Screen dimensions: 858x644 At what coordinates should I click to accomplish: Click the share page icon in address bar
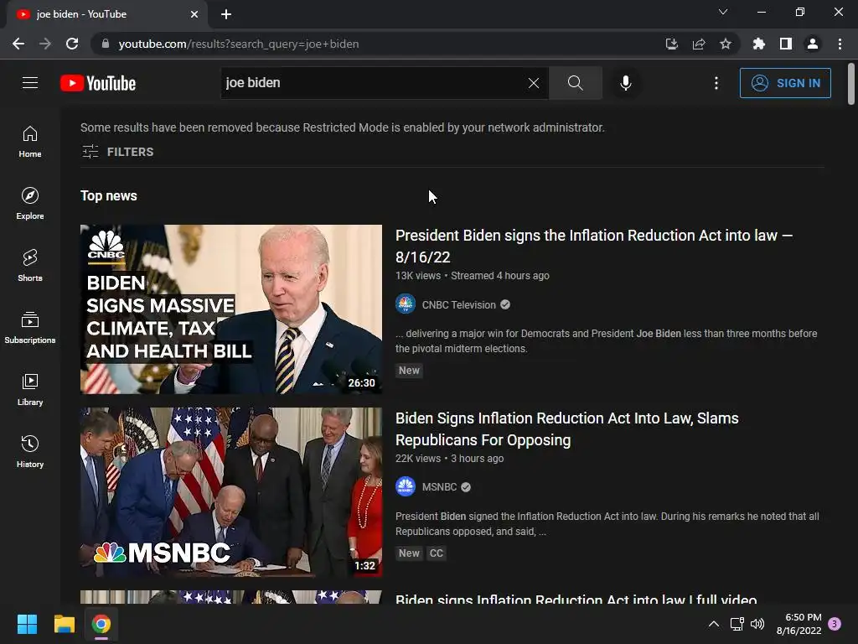(699, 44)
